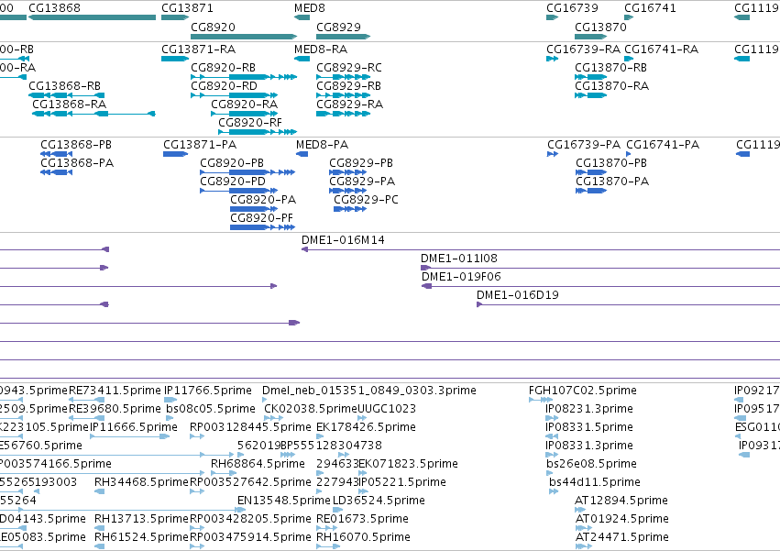Open BAC clone DME1-016D19
The image size is (780, 551).
628,304
